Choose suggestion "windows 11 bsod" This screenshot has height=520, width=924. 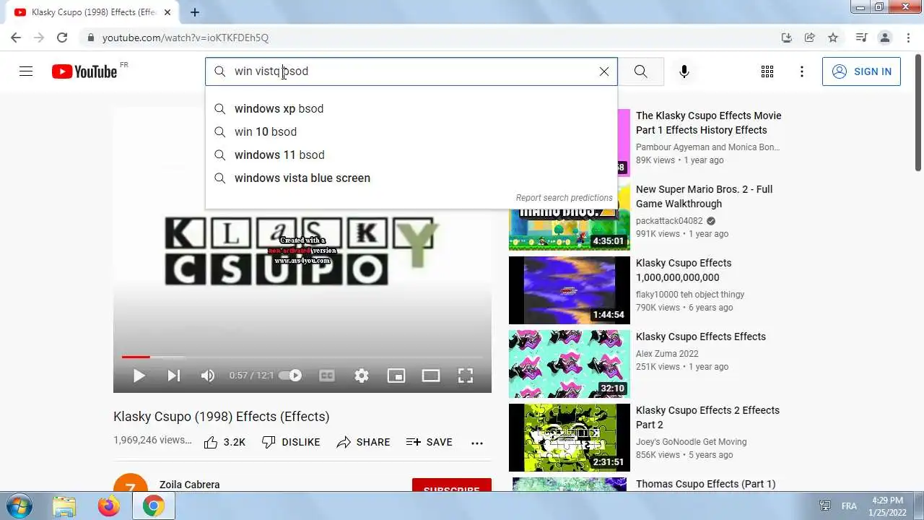(x=411, y=155)
